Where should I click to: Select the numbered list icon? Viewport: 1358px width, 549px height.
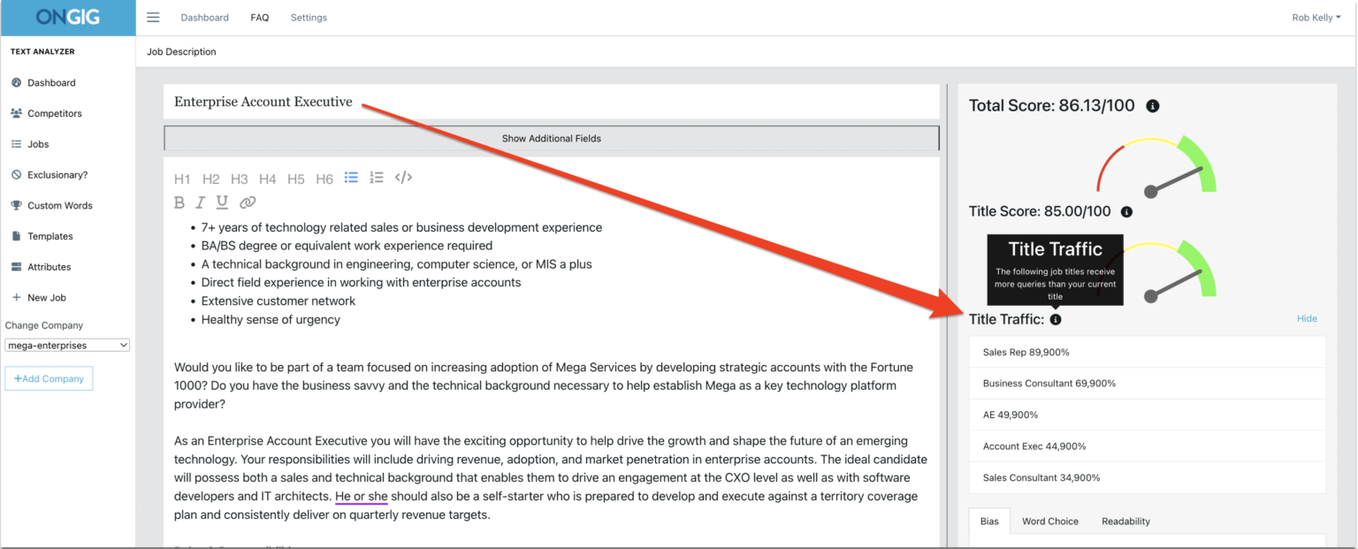click(377, 177)
